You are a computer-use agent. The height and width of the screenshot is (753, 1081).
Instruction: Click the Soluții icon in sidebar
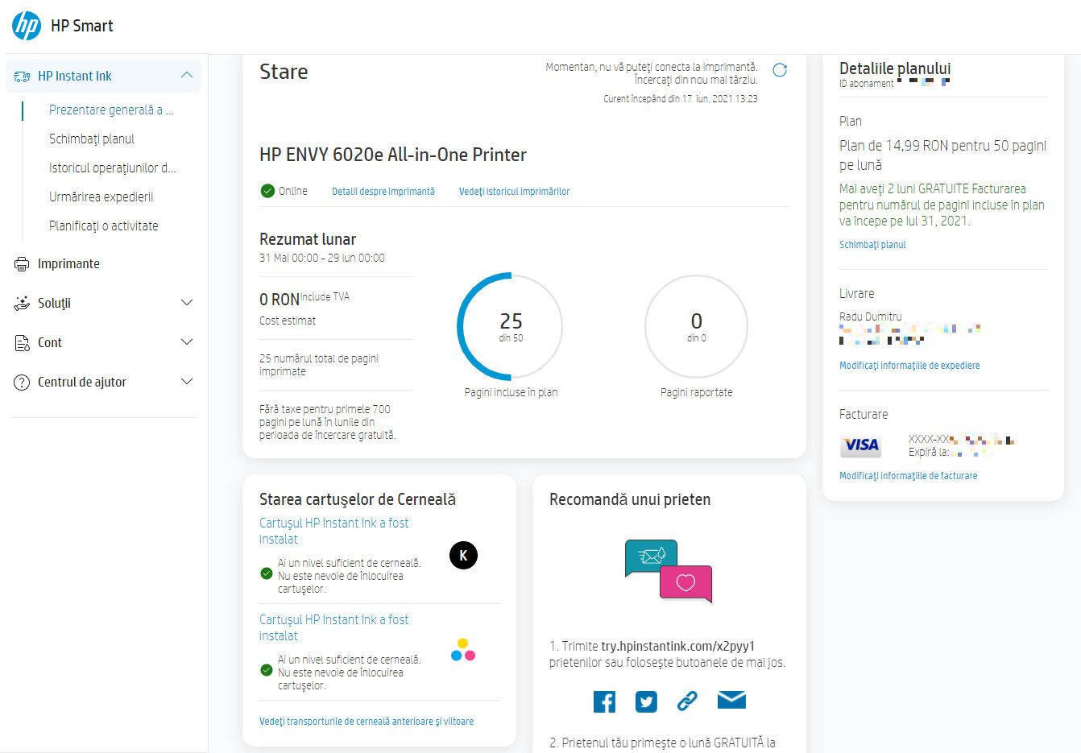tap(22, 303)
